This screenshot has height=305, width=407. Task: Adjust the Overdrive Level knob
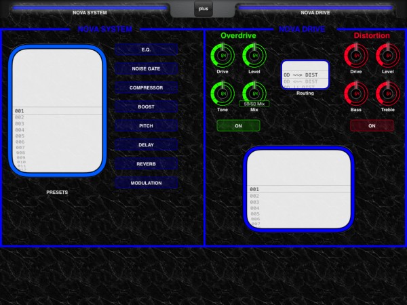point(254,56)
